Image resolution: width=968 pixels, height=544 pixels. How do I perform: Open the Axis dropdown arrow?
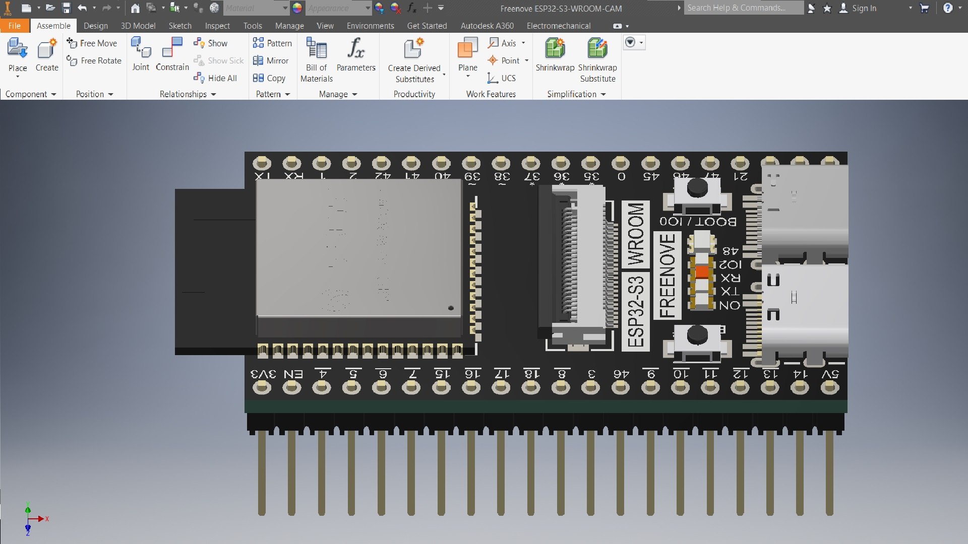(523, 43)
